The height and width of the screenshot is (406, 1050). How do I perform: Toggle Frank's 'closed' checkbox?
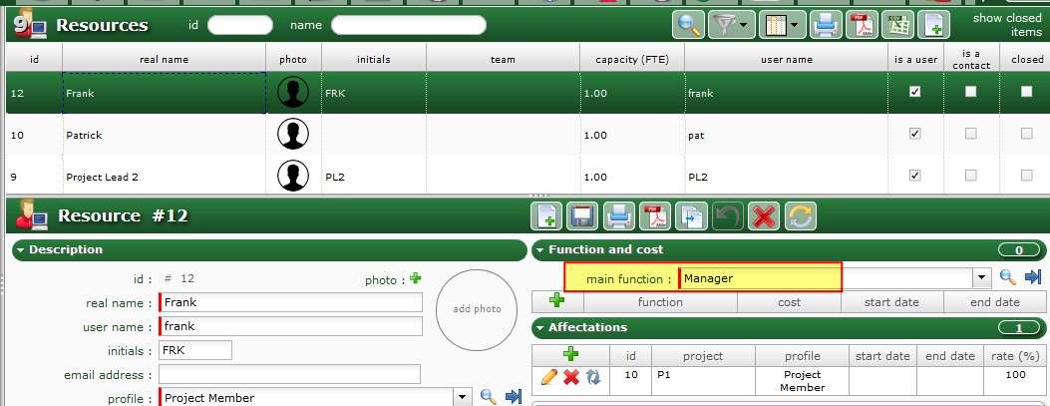click(x=1026, y=93)
